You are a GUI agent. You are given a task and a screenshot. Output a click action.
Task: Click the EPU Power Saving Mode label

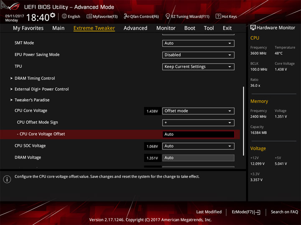37,55
